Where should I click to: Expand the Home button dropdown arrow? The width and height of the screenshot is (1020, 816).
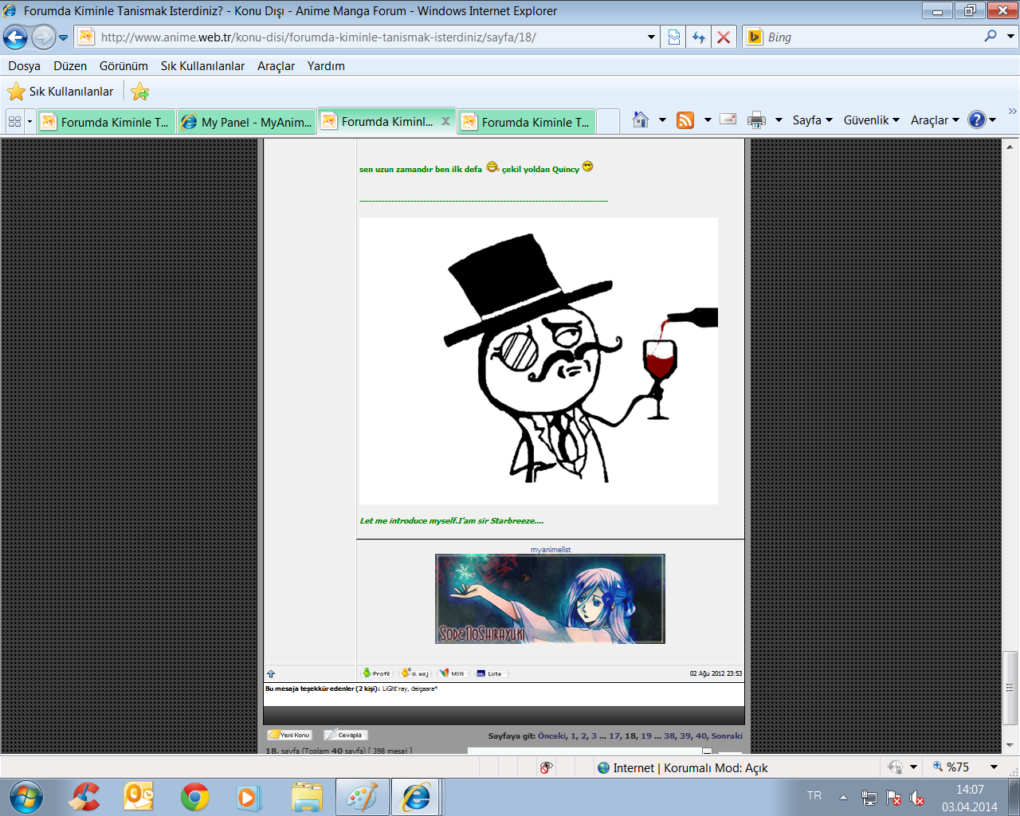(x=662, y=120)
